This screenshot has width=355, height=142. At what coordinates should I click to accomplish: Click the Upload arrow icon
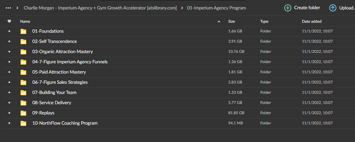coord(333,8)
